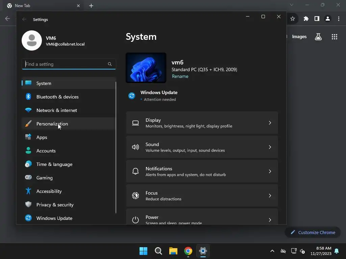Expand Power settings chevron

270,220
